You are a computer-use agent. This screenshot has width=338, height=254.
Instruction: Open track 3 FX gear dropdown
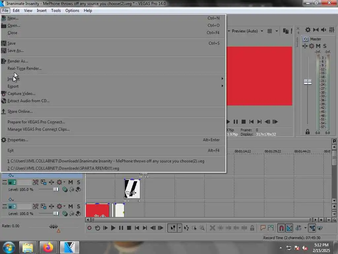[61, 206]
